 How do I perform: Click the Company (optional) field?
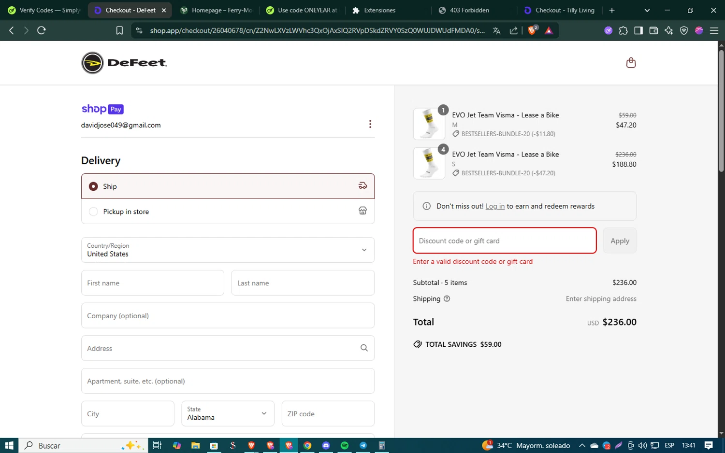coord(228,315)
